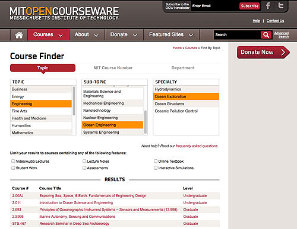297x229 pixels.
Task: Open the Contact Us link
Action: [x=275, y=21]
